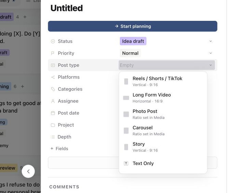Add item with plus next to draft count 4

25,17
